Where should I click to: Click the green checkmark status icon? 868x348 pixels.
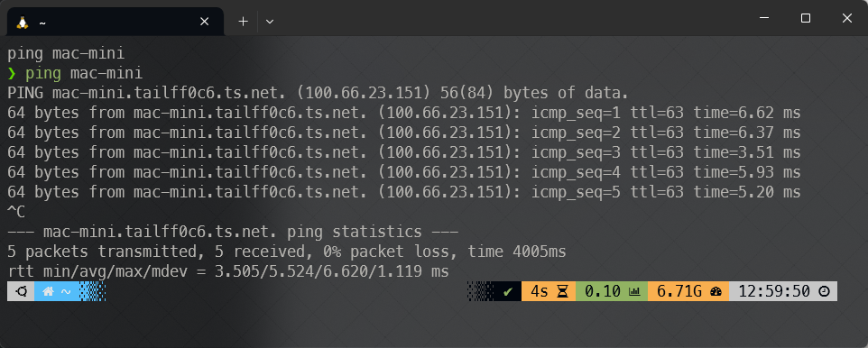(508, 291)
